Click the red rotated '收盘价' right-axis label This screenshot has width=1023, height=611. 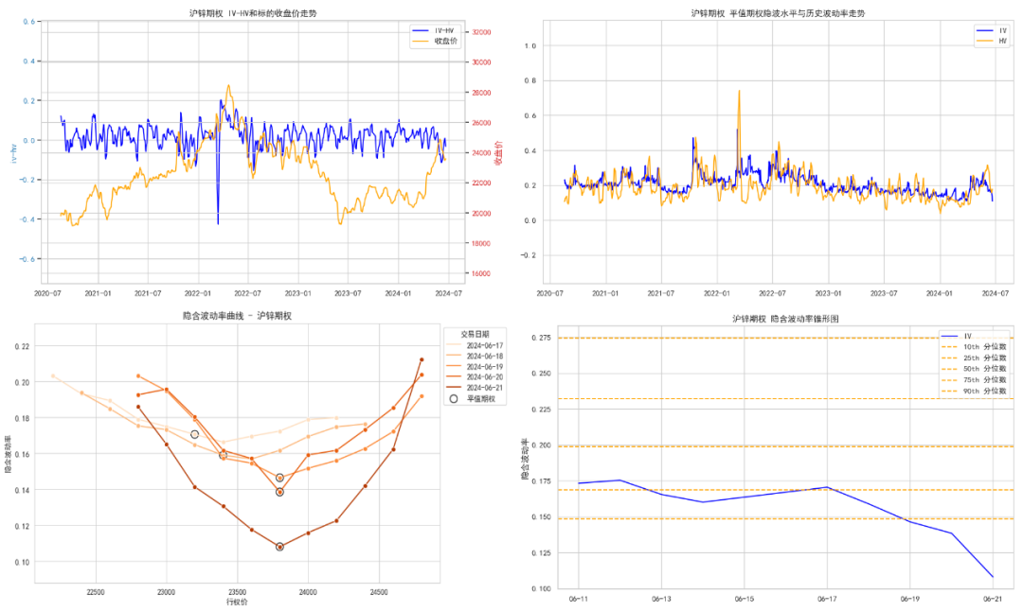coord(499,153)
